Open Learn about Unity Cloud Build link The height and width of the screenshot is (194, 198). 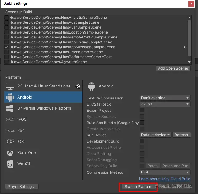pos(164,179)
